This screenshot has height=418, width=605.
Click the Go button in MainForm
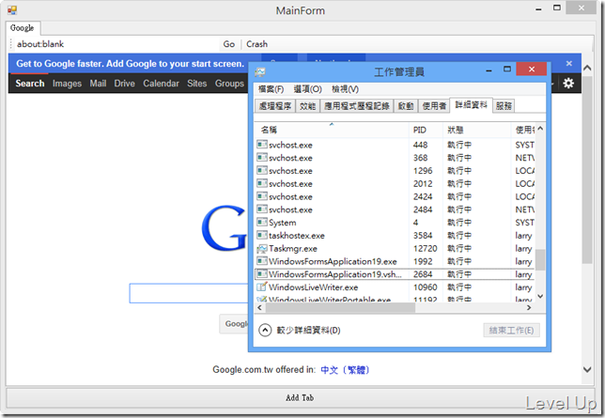point(229,44)
